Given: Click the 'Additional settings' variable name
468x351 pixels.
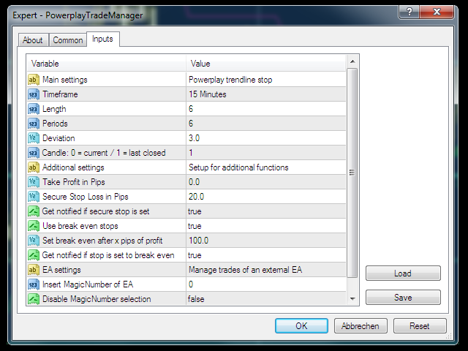Looking at the screenshot, I should (x=73, y=167).
